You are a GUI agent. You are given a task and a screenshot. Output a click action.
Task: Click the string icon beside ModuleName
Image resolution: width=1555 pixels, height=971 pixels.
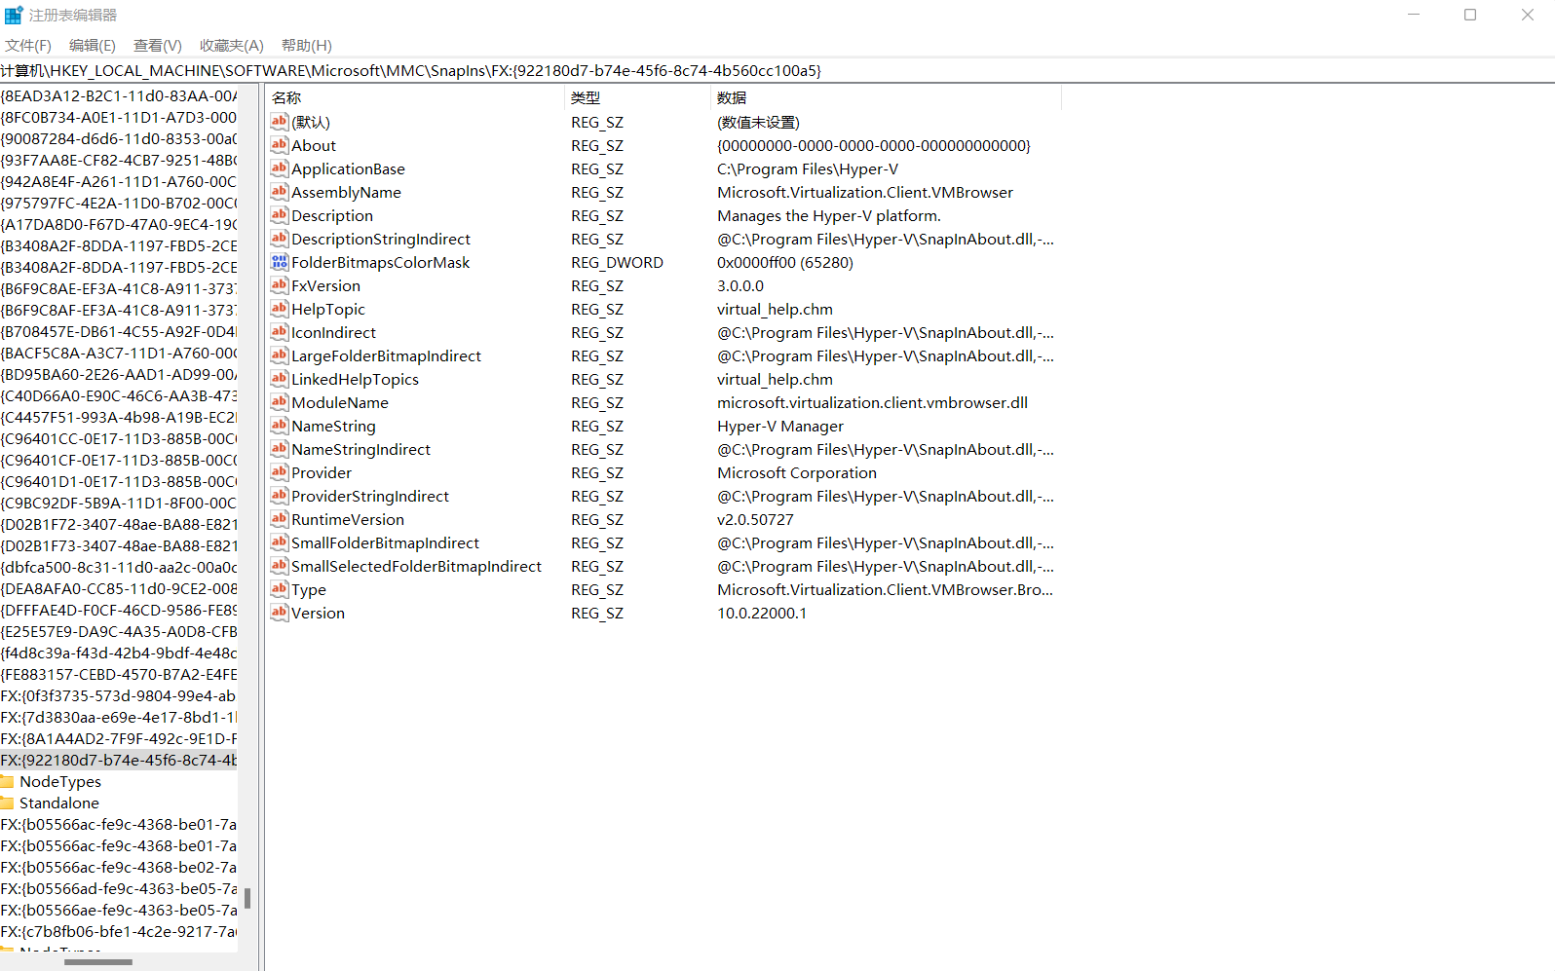coord(280,402)
